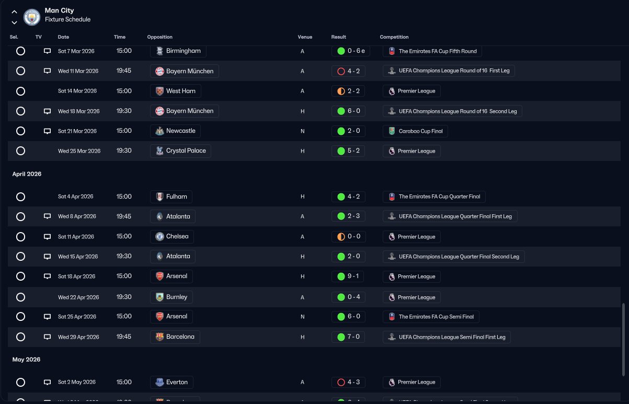Click the May 2026 month heading
629x404 pixels.
click(26, 360)
